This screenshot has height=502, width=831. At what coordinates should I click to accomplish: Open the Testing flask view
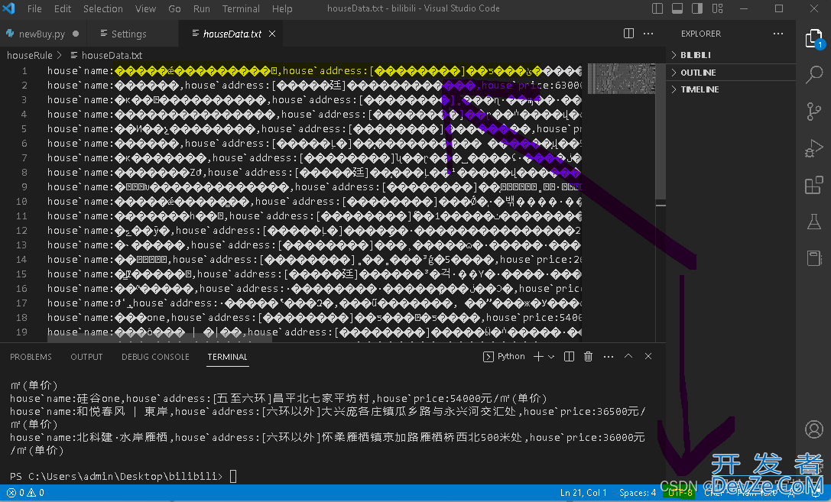(x=813, y=222)
